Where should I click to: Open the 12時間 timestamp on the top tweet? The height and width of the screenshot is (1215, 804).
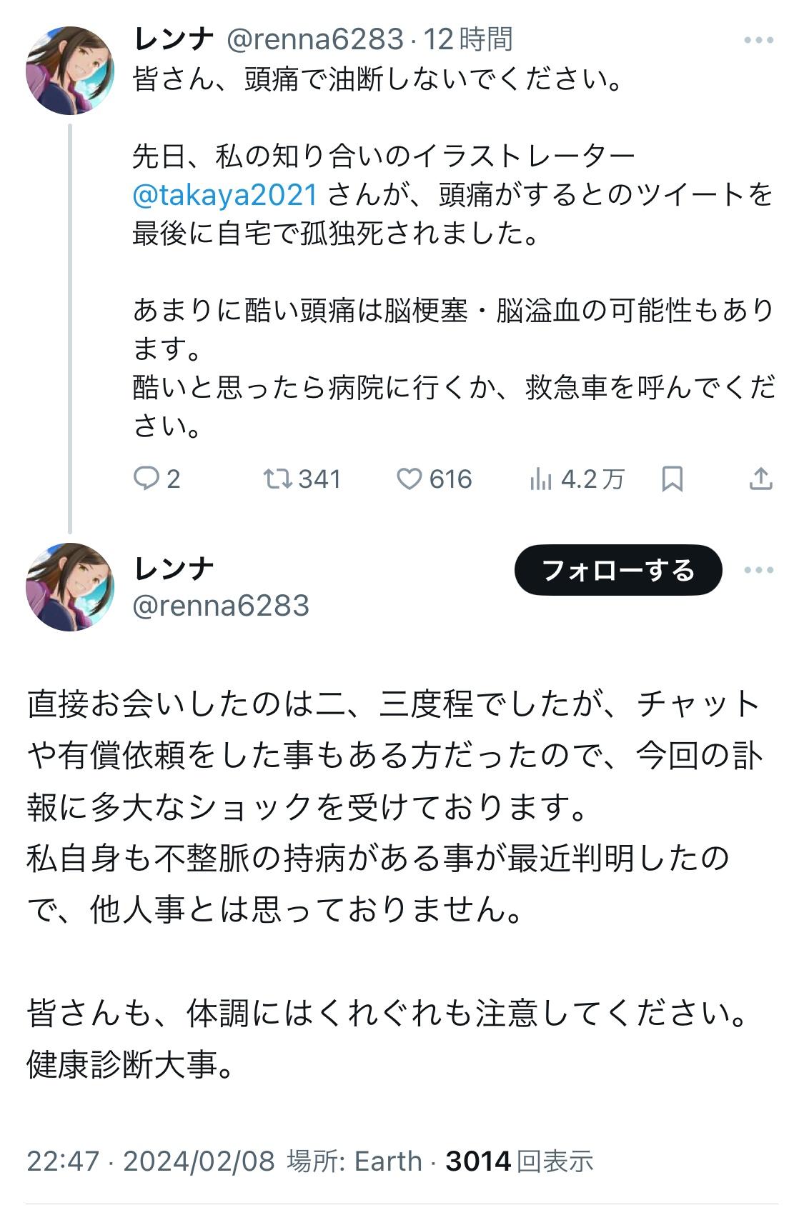(x=468, y=39)
